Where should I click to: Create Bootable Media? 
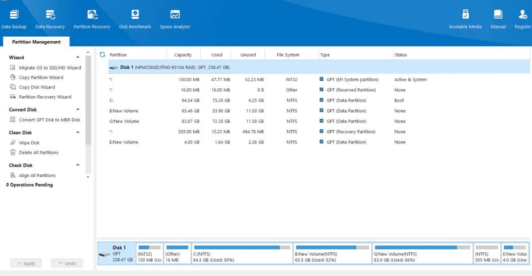pyautogui.click(x=465, y=18)
